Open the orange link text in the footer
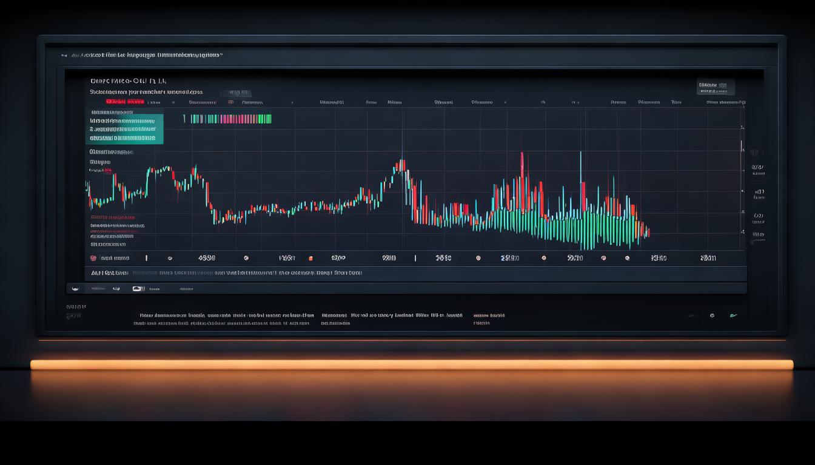Image resolution: width=815 pixels, height=465 pixels. point(488,315)
